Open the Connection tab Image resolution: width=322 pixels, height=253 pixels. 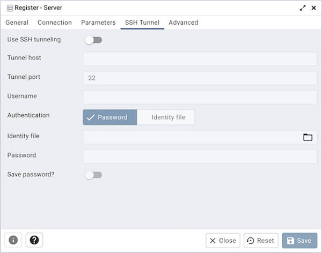click(x=55, y=23)
